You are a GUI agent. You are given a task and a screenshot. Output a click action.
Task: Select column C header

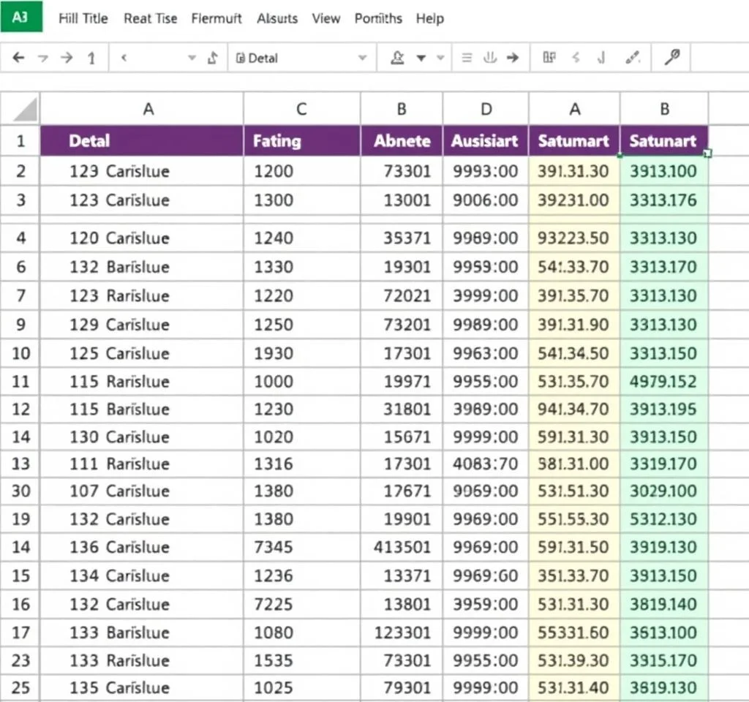pyautogui.click(x=301, y=110)
